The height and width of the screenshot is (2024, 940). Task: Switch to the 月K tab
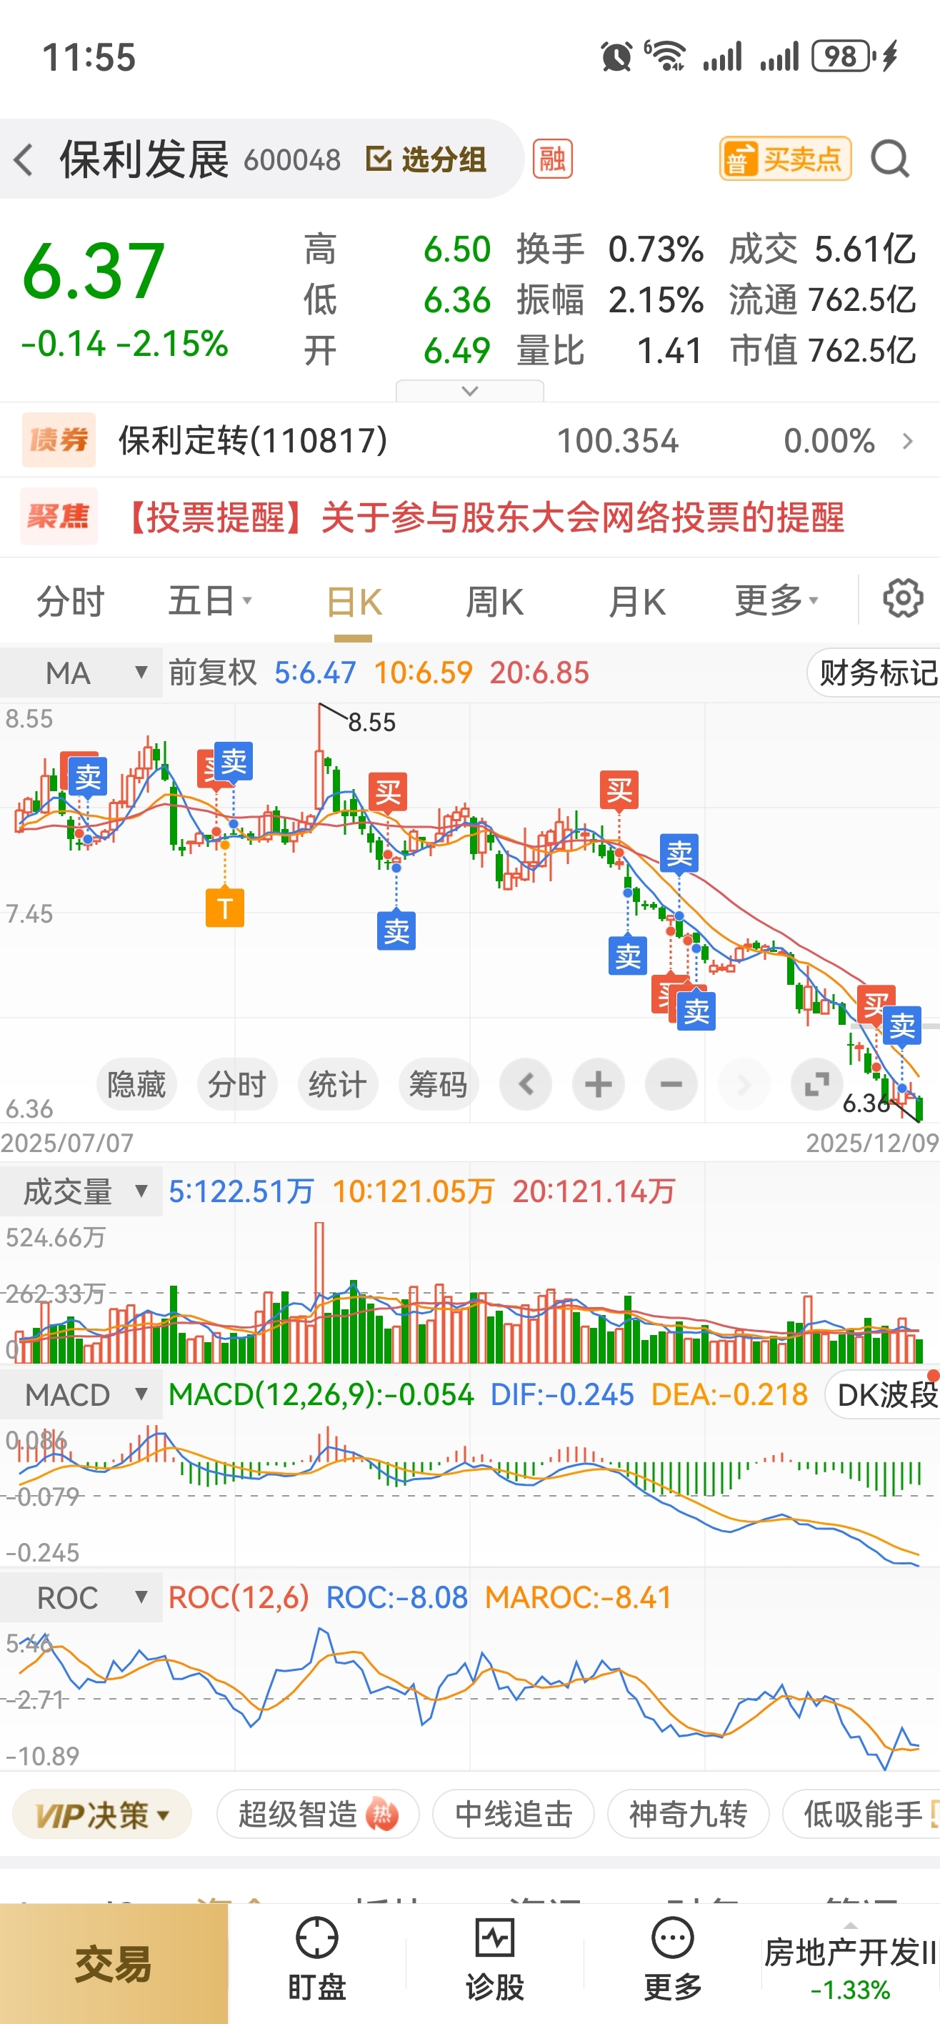point(637,602)
